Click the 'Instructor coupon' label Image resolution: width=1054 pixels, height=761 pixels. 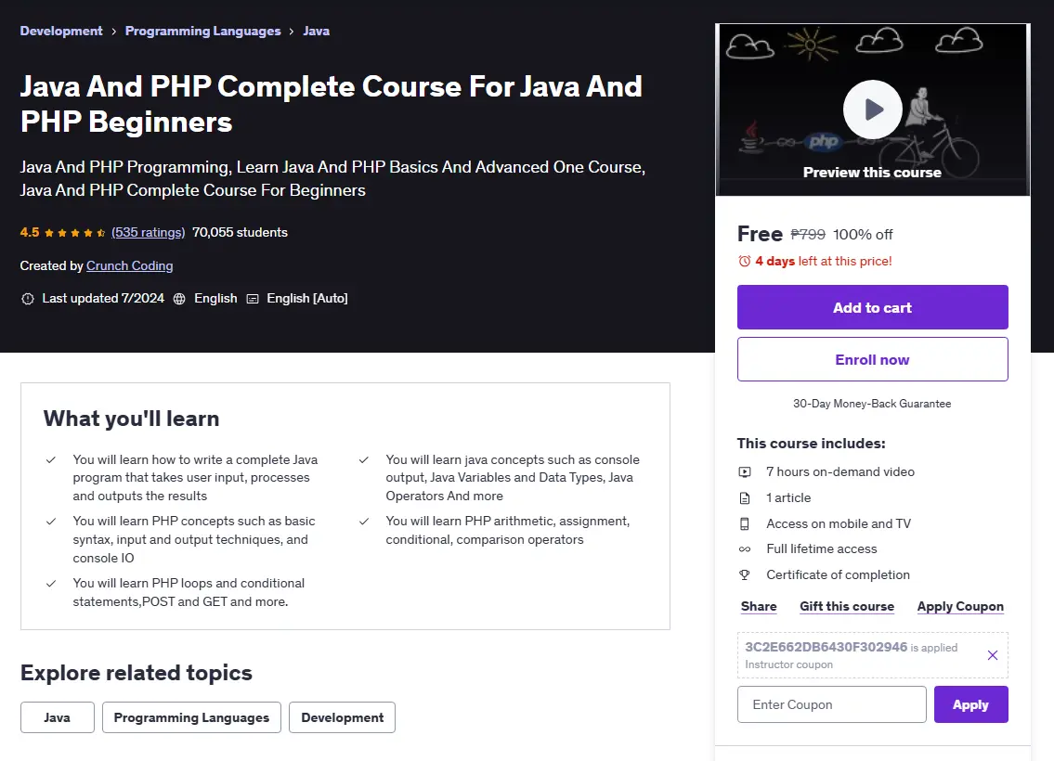(x=789, y=664)
